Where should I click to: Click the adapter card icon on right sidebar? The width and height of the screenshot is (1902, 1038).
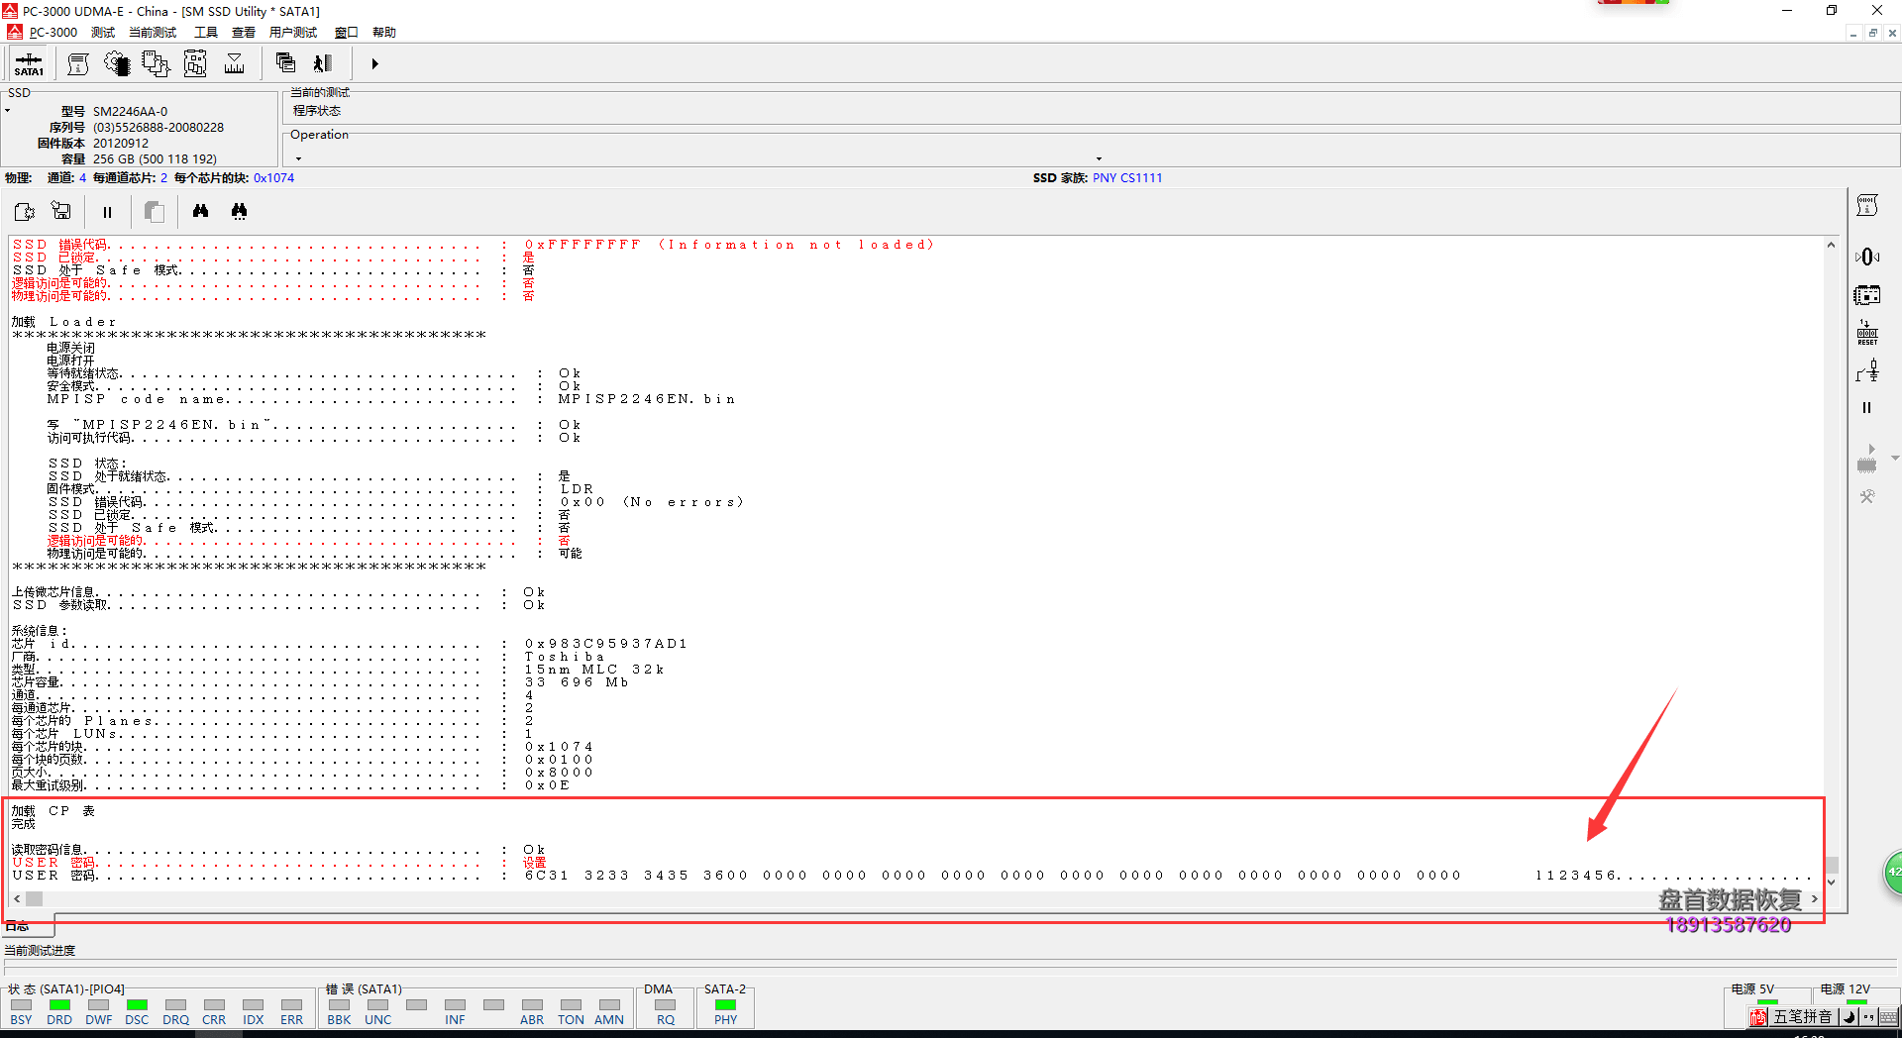click(x=1867, y=295)
